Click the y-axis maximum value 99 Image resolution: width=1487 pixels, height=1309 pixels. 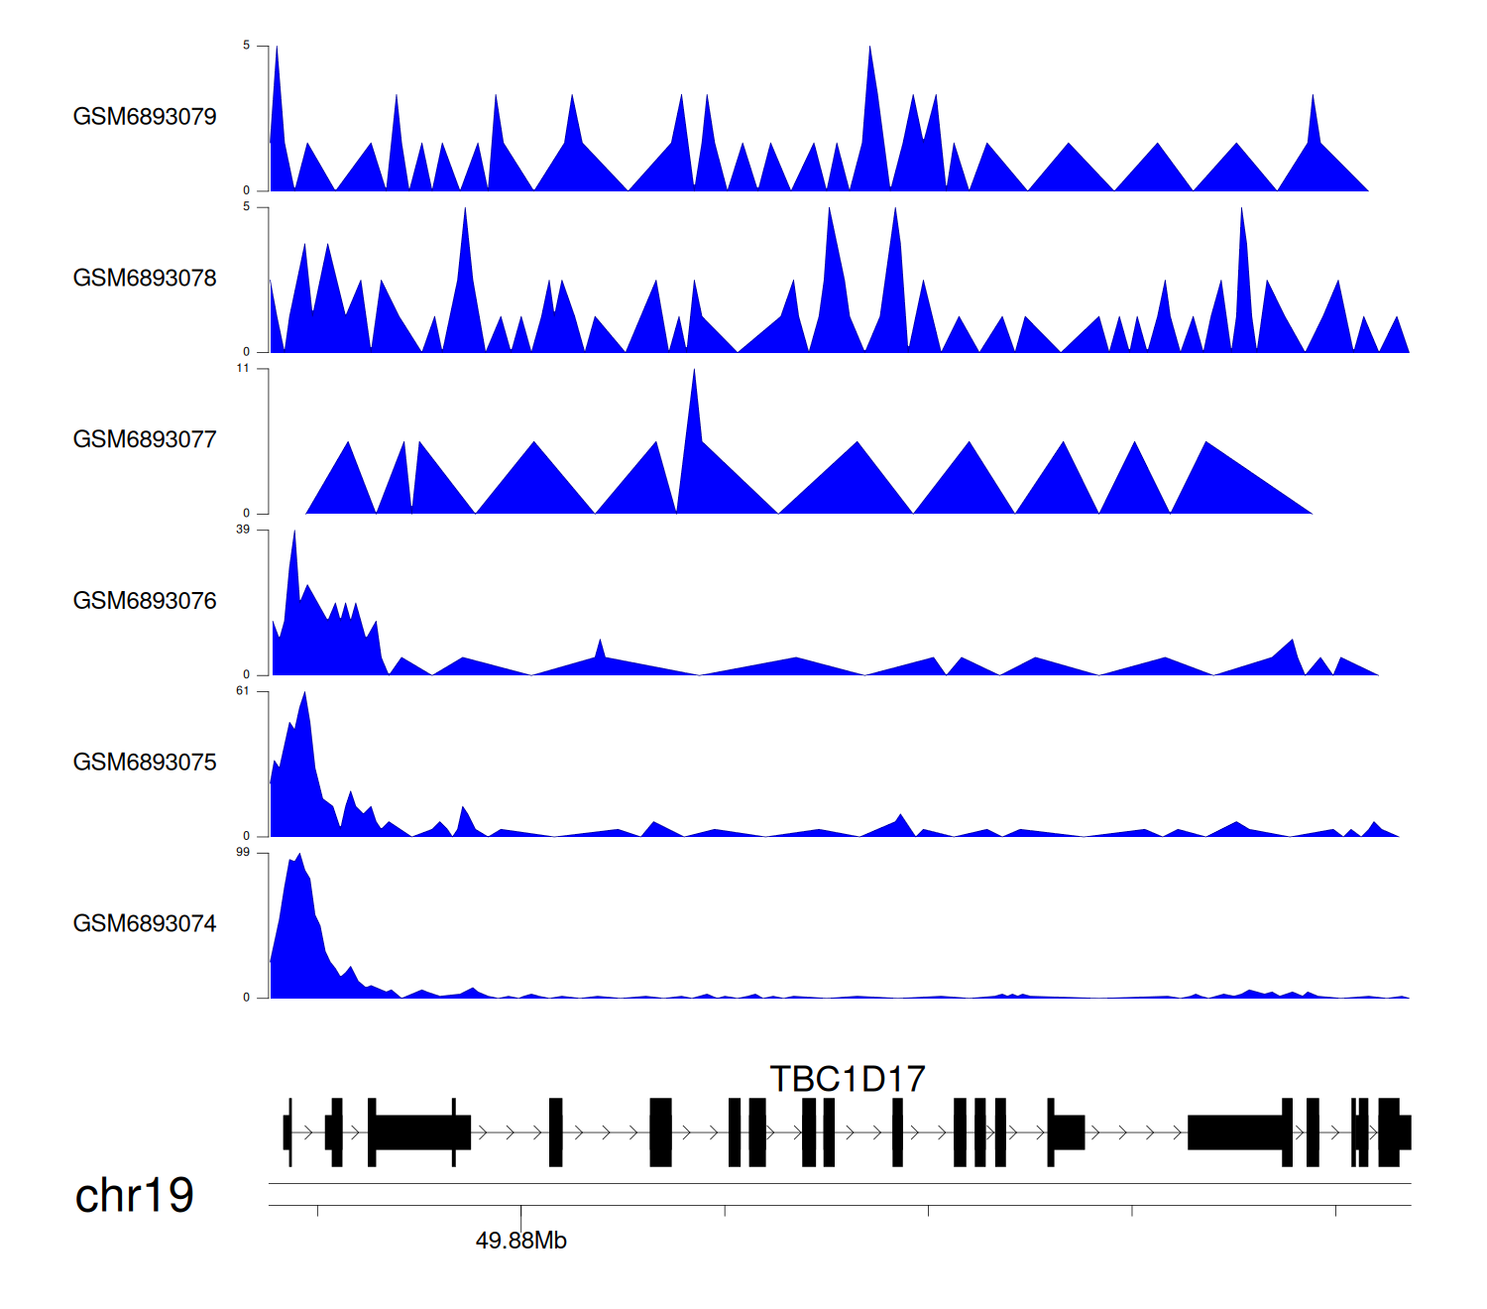tap(243, 853)
